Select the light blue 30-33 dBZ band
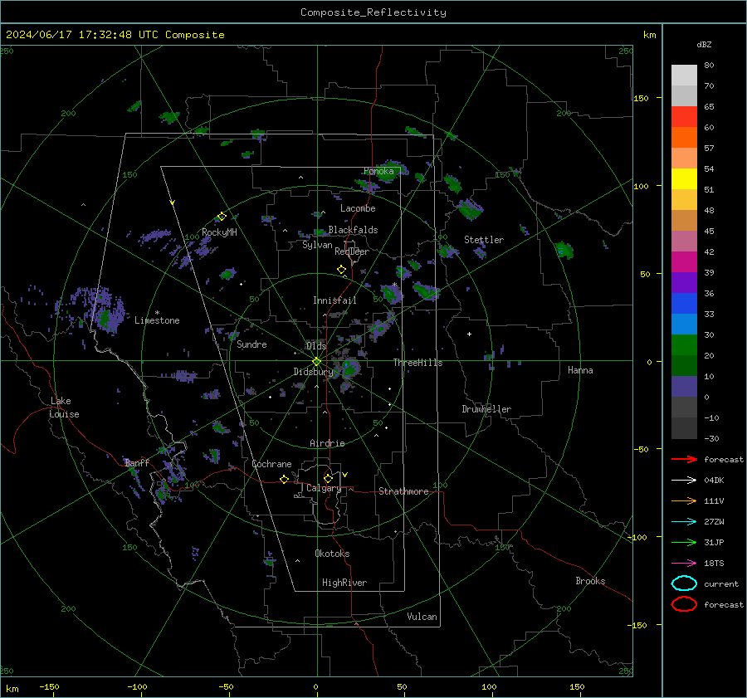This screenshot has height=698, width=747. coord(684,324)
